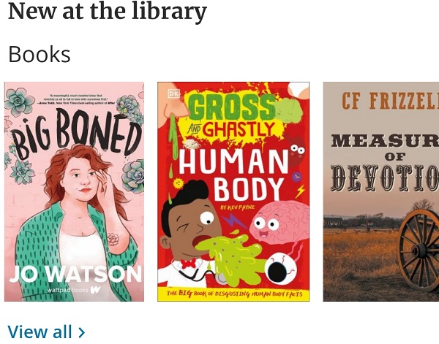Click the By Kev Payne text on the red cover
Image resolution: width=439 pixels, height=344 pixels.
point(238,207)
